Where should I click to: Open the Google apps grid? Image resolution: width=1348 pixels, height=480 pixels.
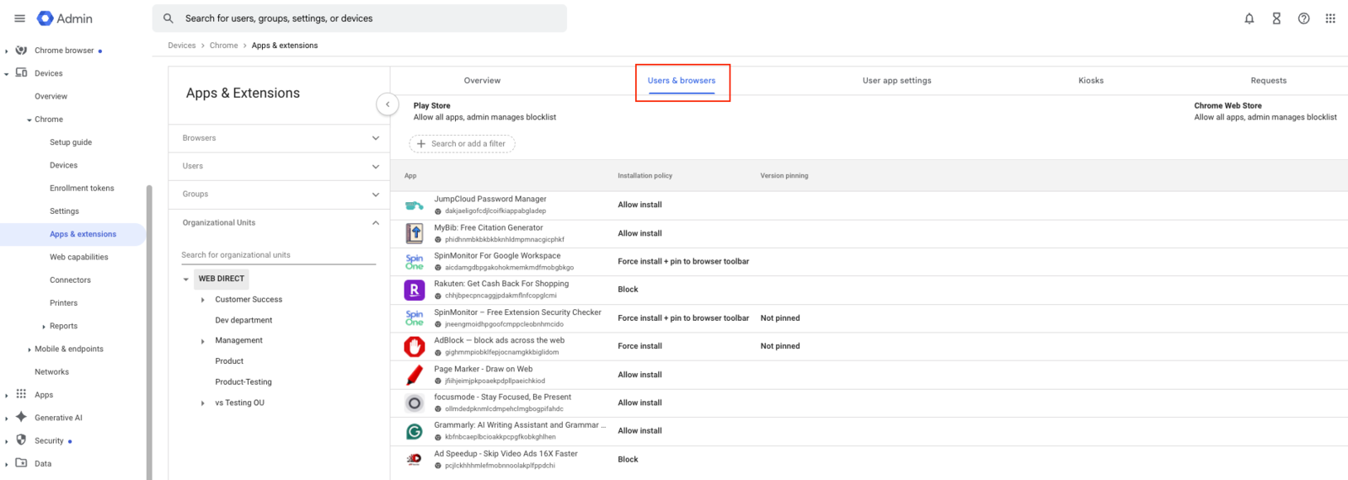pyautogui.click(x=1330, y=19)
